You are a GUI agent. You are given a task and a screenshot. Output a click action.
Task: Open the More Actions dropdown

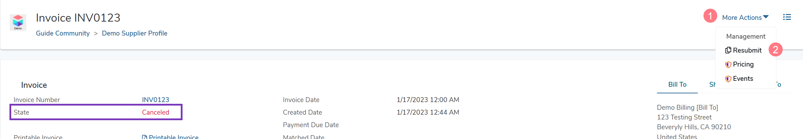[745, 17]
